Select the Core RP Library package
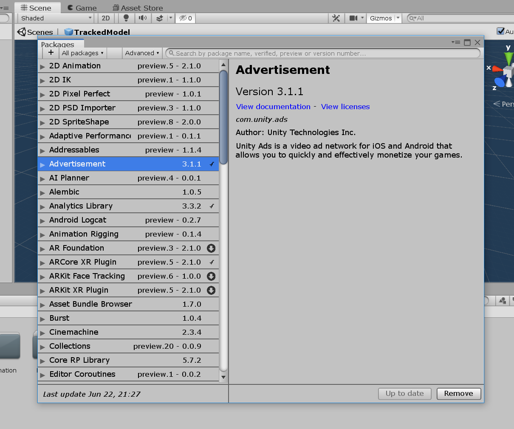The height and width of the screenshot is (429, 514). click(x=128, y=360)
